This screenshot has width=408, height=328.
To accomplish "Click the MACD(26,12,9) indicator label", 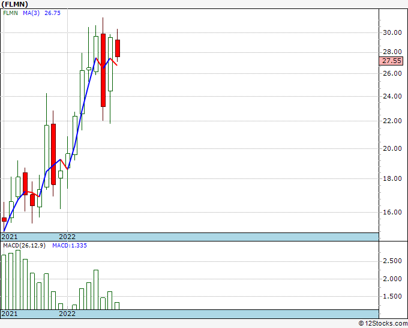I will (x=24, y=246).
